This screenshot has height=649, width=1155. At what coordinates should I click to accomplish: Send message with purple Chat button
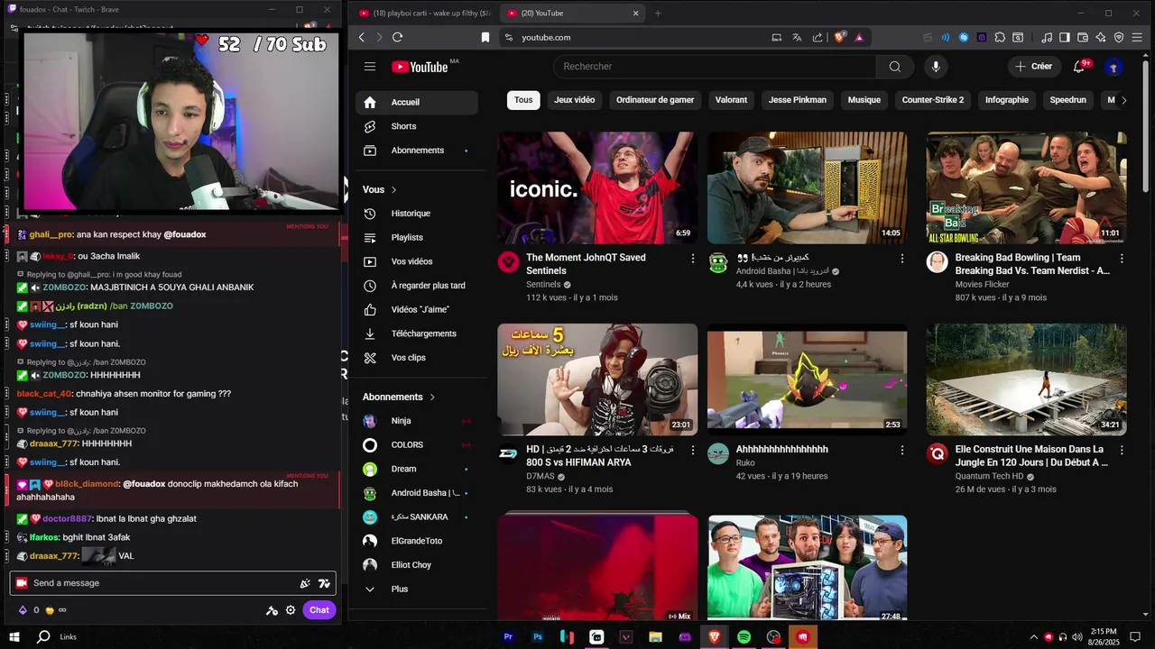(x=319, y=610)
